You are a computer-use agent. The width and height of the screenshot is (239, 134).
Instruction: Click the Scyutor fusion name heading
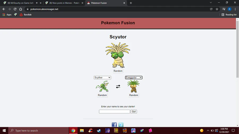pos(118,37)
